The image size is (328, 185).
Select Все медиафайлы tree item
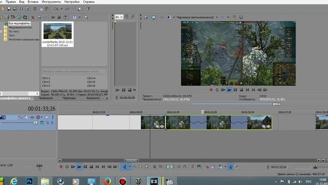tap(19, 24)
